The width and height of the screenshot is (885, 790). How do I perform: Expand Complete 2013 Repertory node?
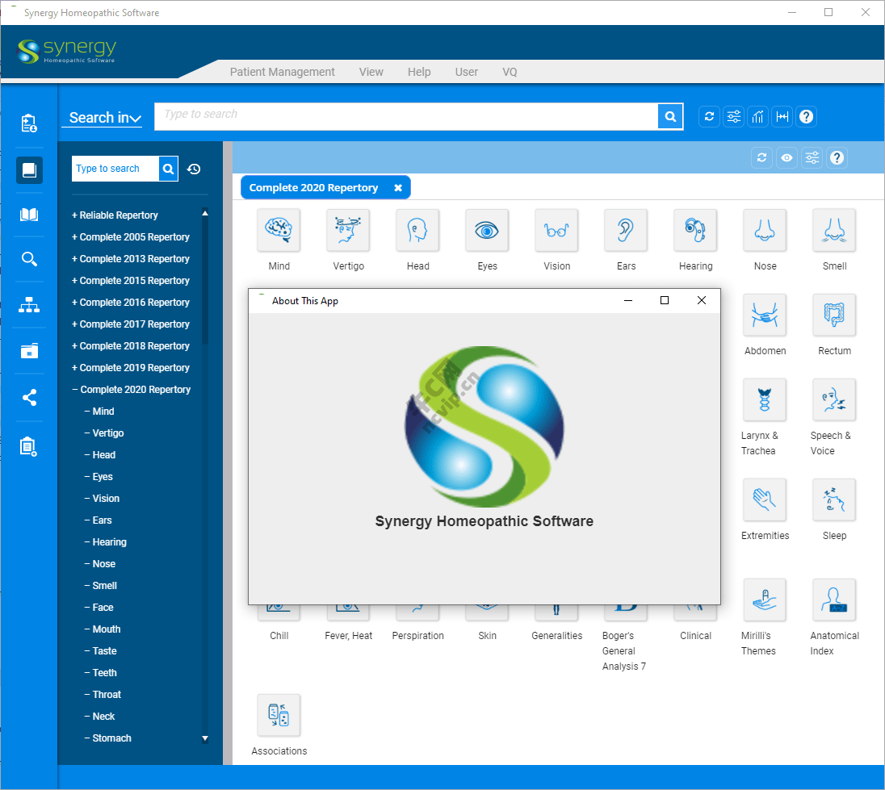click(130, 259)
